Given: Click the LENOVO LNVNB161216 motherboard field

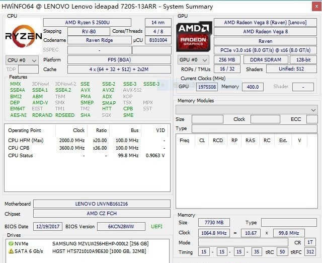Looking at the screenshot, I should [101, 204].
